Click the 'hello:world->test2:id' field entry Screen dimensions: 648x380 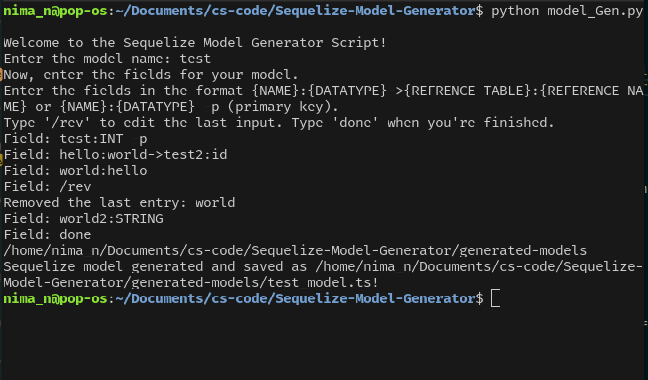143,154
